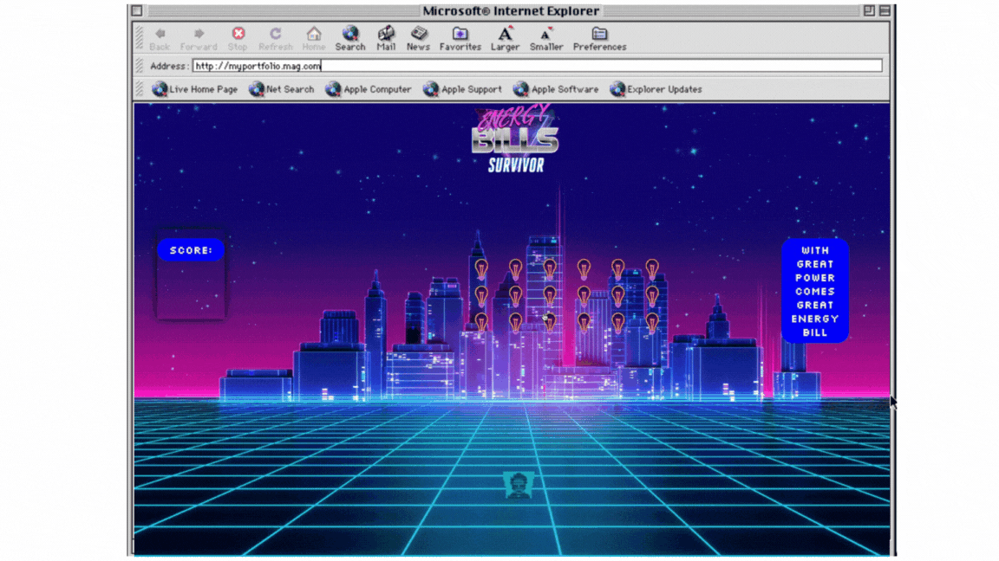
Task: Click fifth bulb in bottom row
Action: click(x=618, y=323)
